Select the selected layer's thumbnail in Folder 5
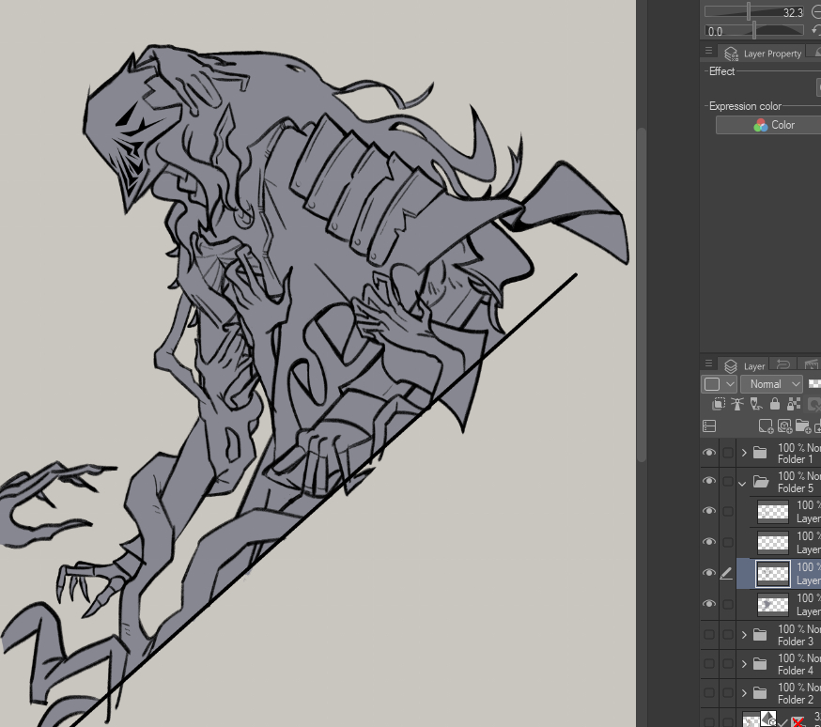This screenshot has height=727, width=821. coord(773,573)
